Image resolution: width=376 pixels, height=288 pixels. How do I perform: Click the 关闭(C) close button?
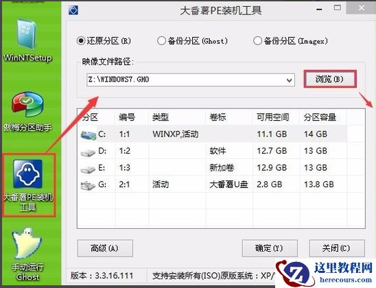tap(337, 248)
